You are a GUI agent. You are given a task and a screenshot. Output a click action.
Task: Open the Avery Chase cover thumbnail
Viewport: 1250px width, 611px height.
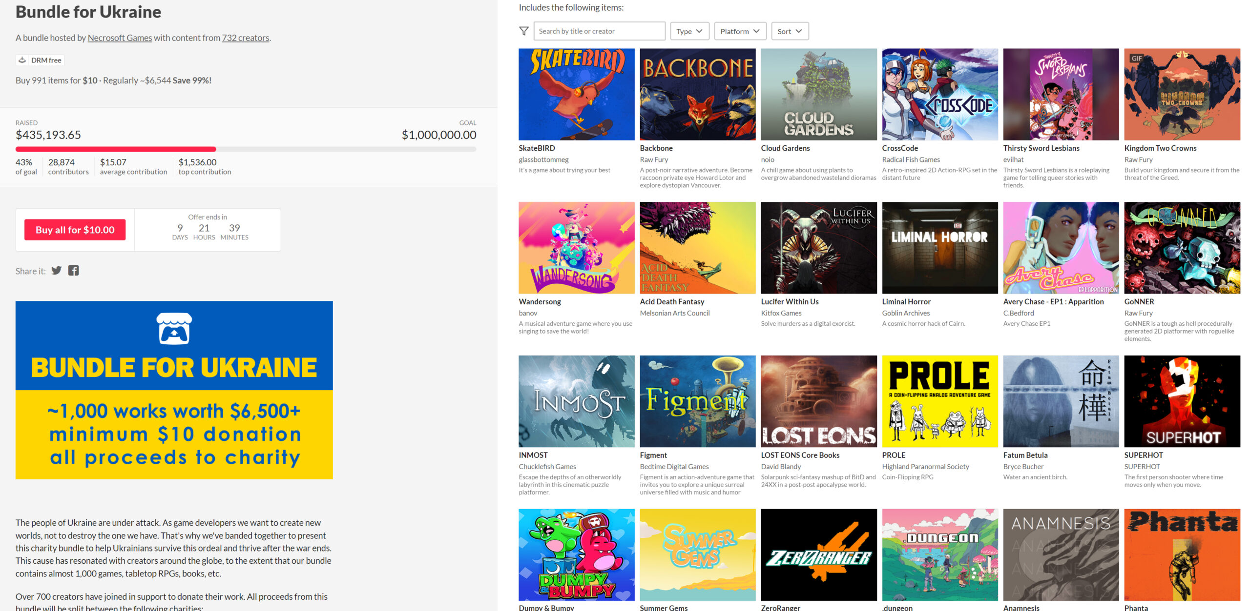coord(1061,248)
